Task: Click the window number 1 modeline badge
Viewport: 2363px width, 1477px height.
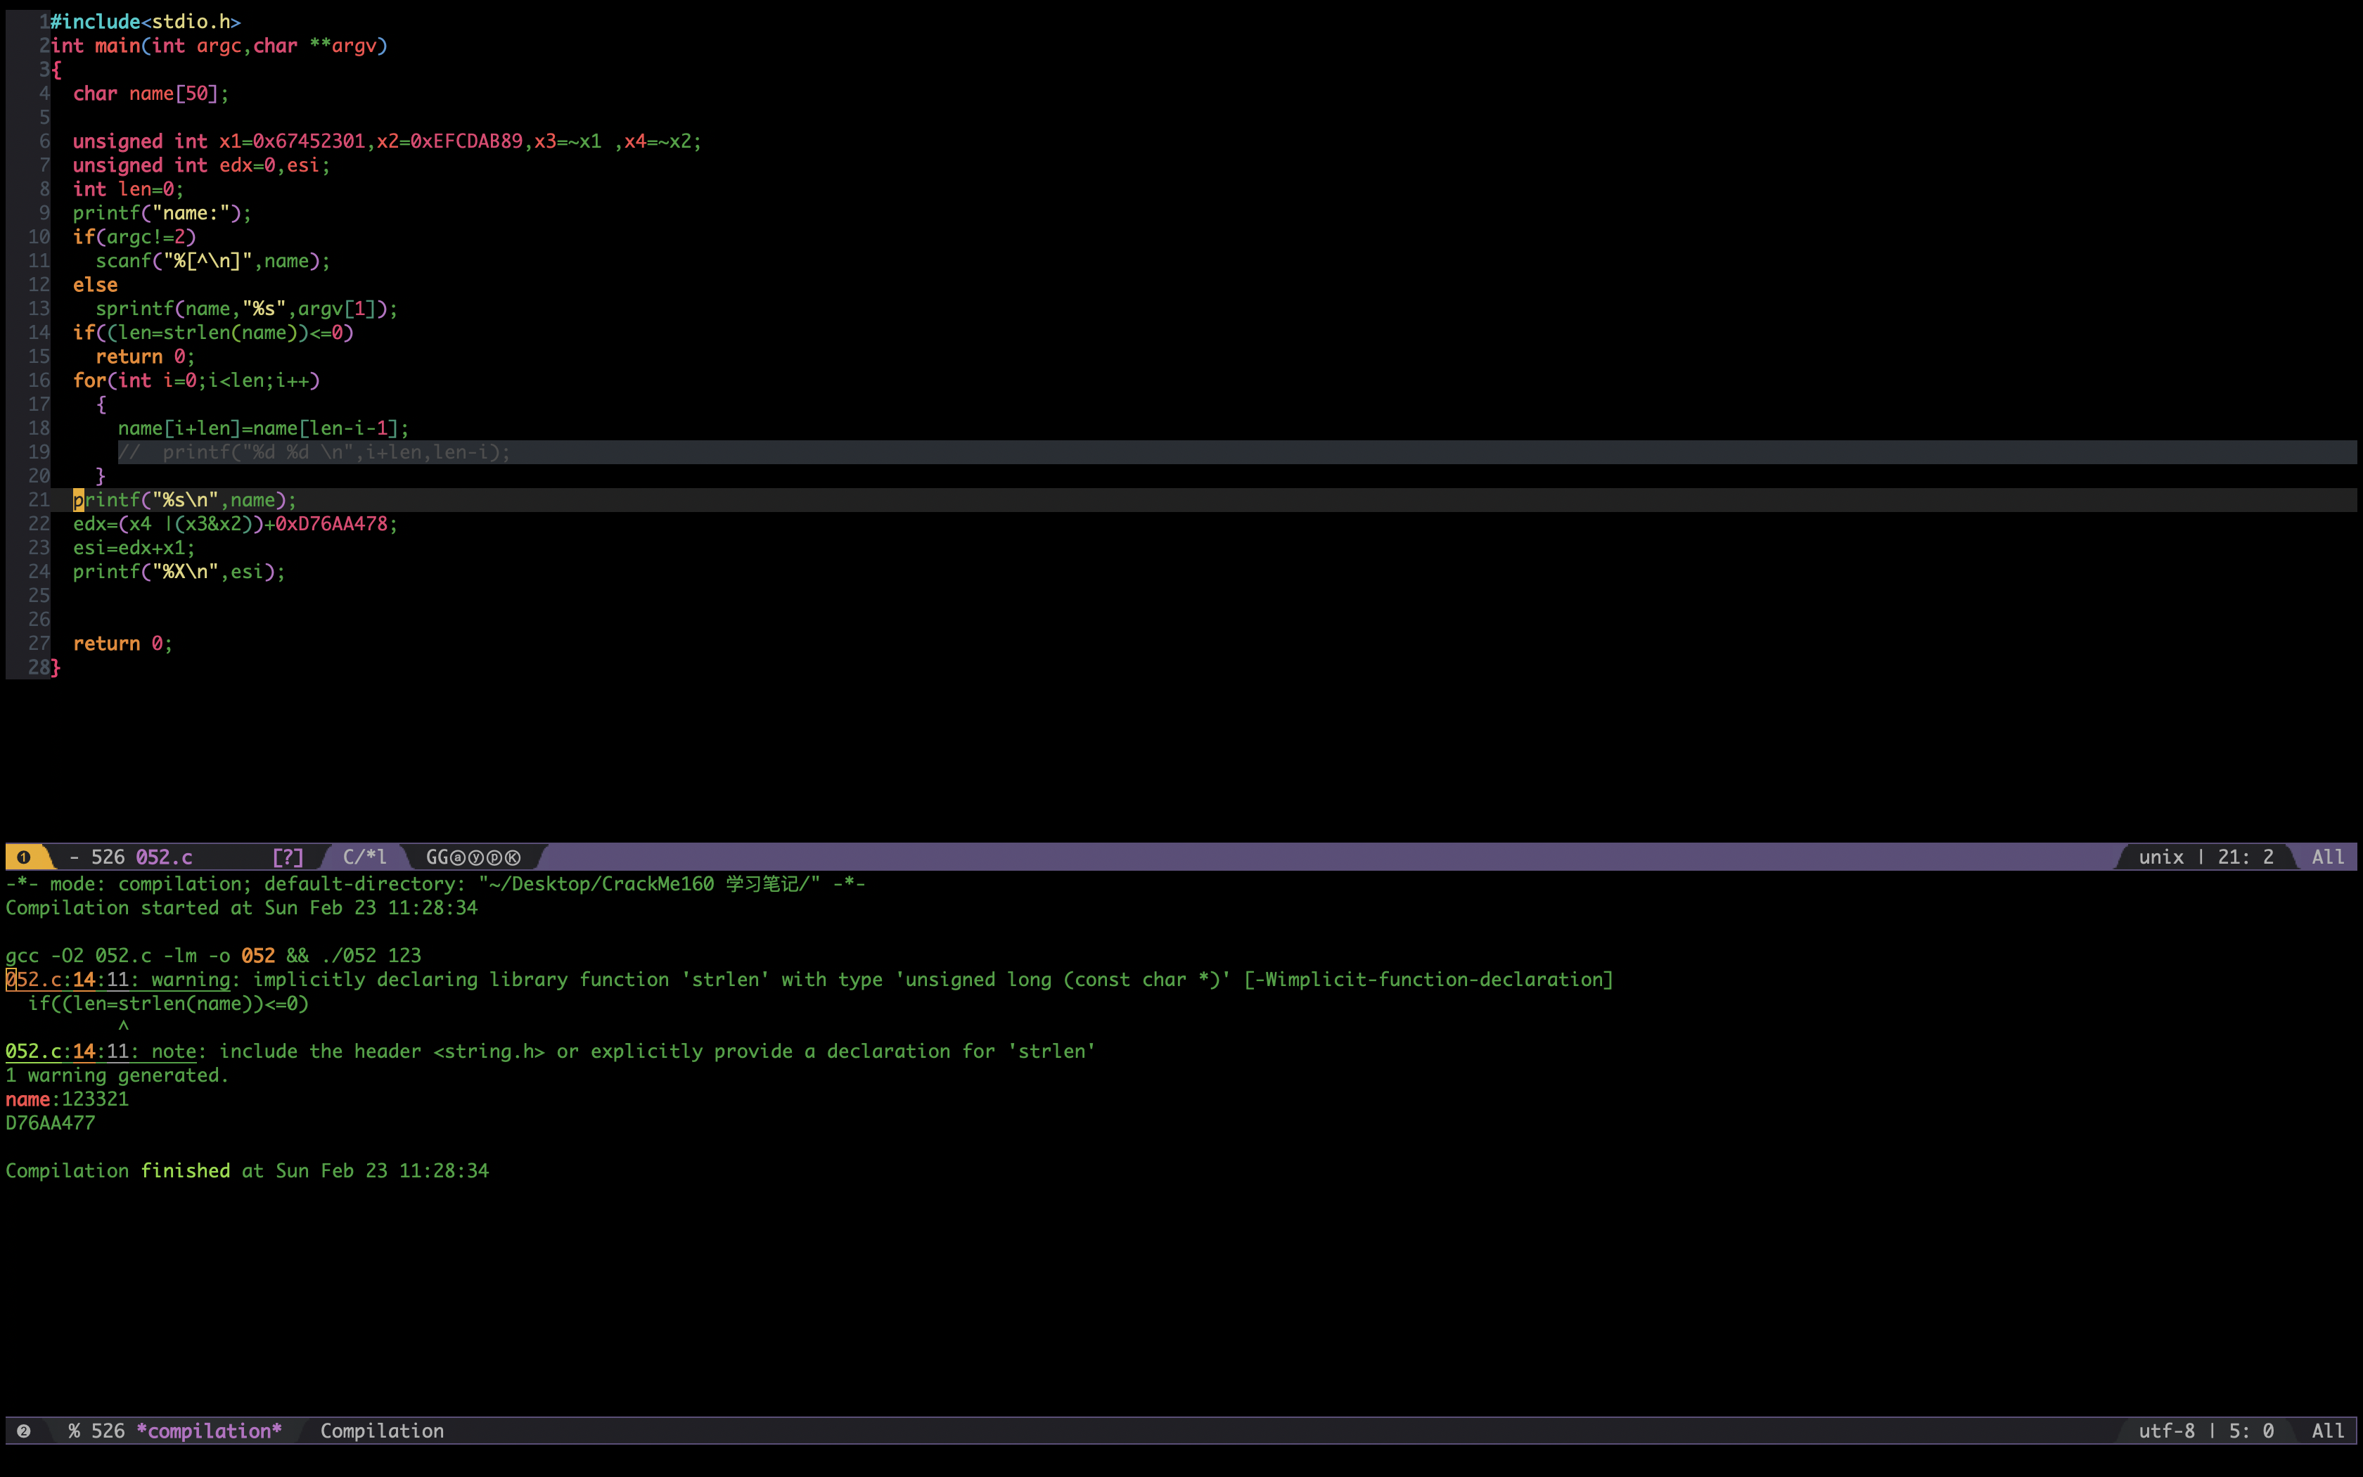Action: [x=23, y=857]
